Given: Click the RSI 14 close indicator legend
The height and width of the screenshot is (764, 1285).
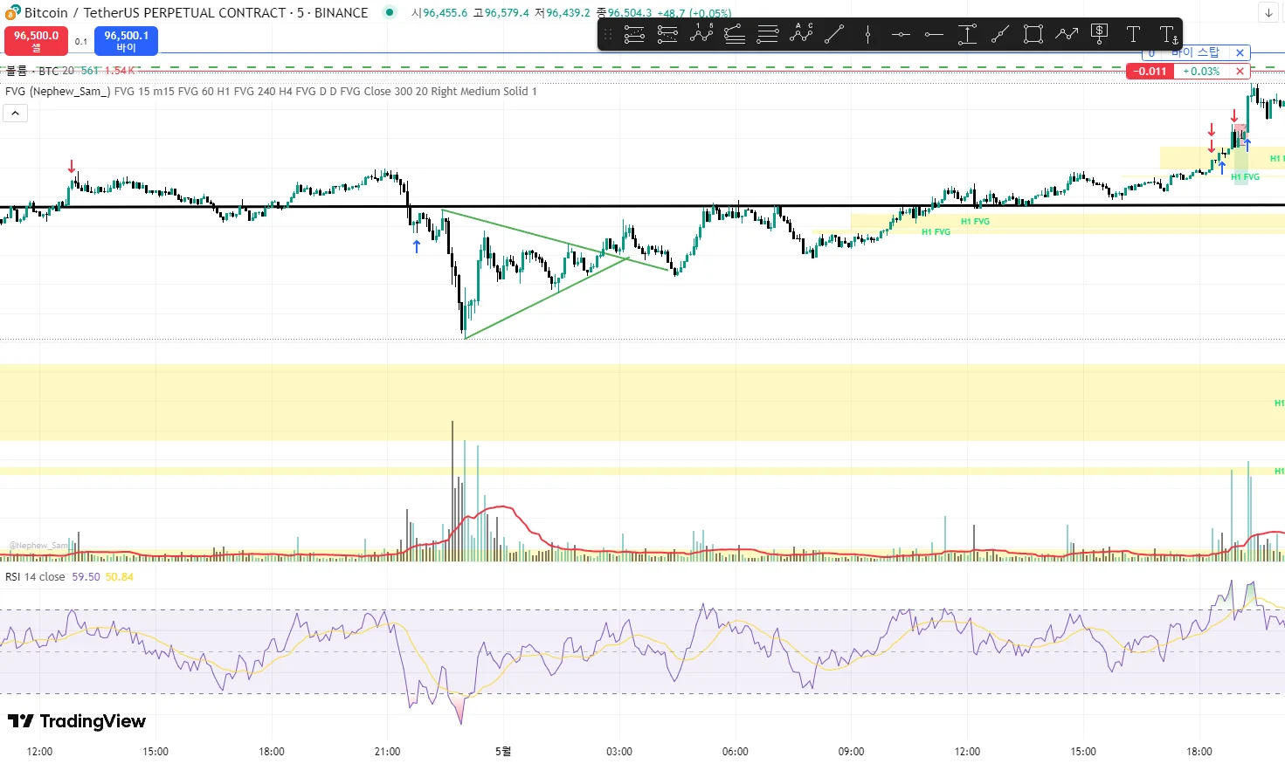Looking at the screenshot, I should point(35,577).
